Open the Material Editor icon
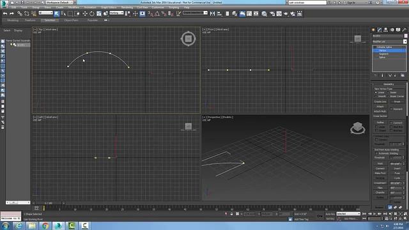 click(x=264, y=13)
